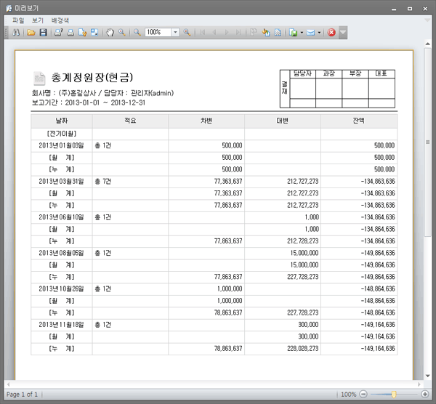Click the zoom in toolbar icon
Image resolution: width=436 pixels, height=404 pixels.
(187, 33)
